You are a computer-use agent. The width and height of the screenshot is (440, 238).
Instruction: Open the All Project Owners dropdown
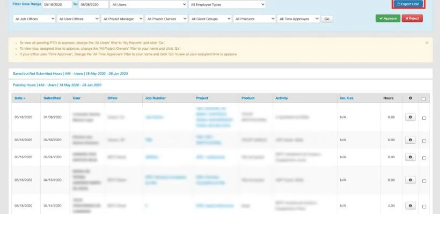166,19
